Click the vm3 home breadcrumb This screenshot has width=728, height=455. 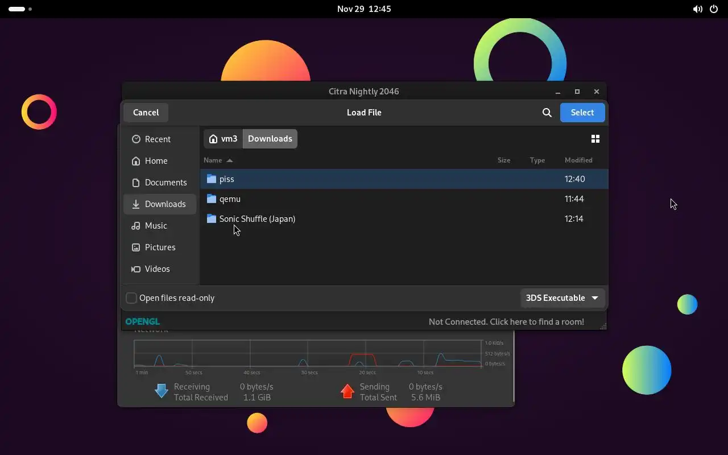click(x=223, y=139)
